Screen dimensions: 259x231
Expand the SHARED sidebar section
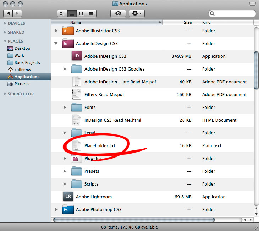click(x=5, y=32)
